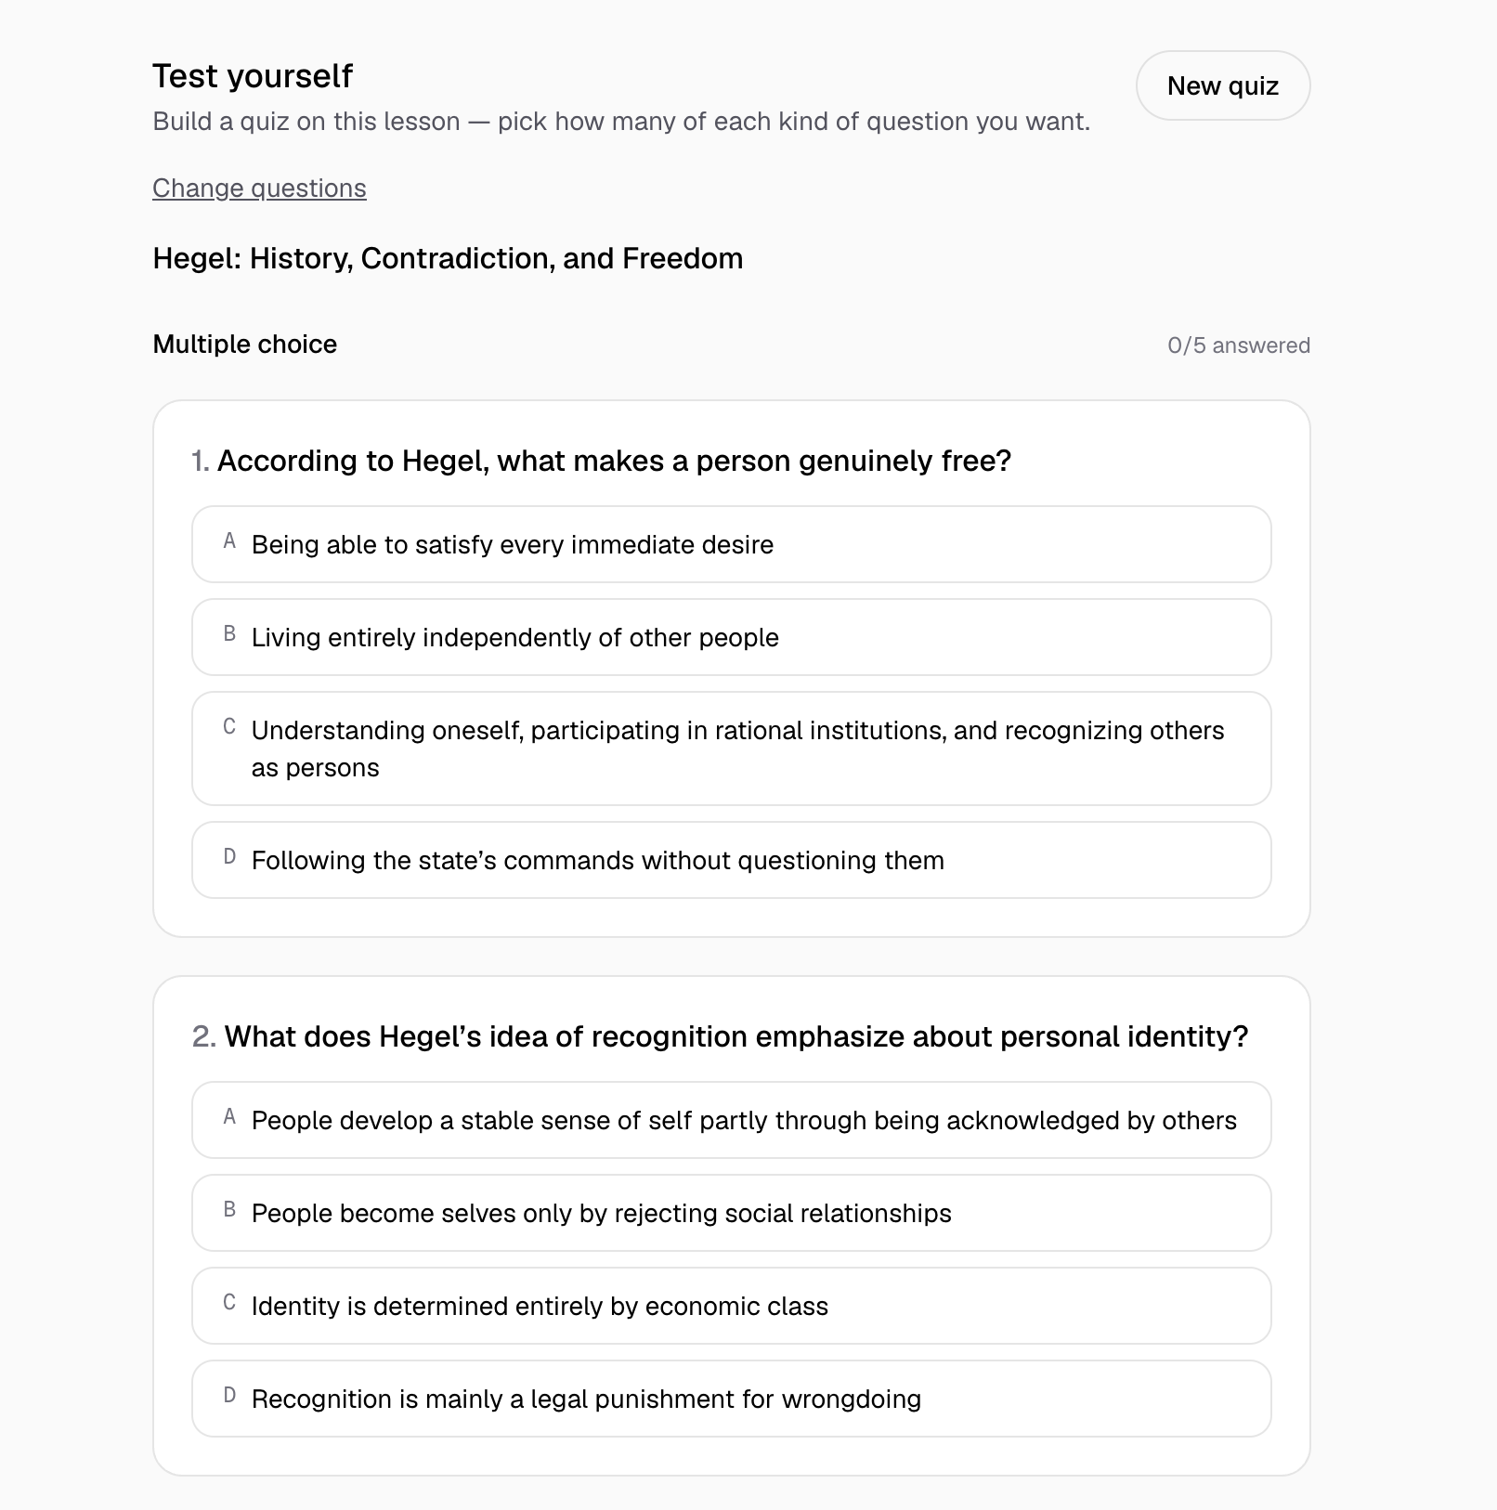Image resolution: width=1497 pixels, height=1510 pixels.
Task: Select 'Following the state's commands without questioning them'
Action: click(731, 860)
